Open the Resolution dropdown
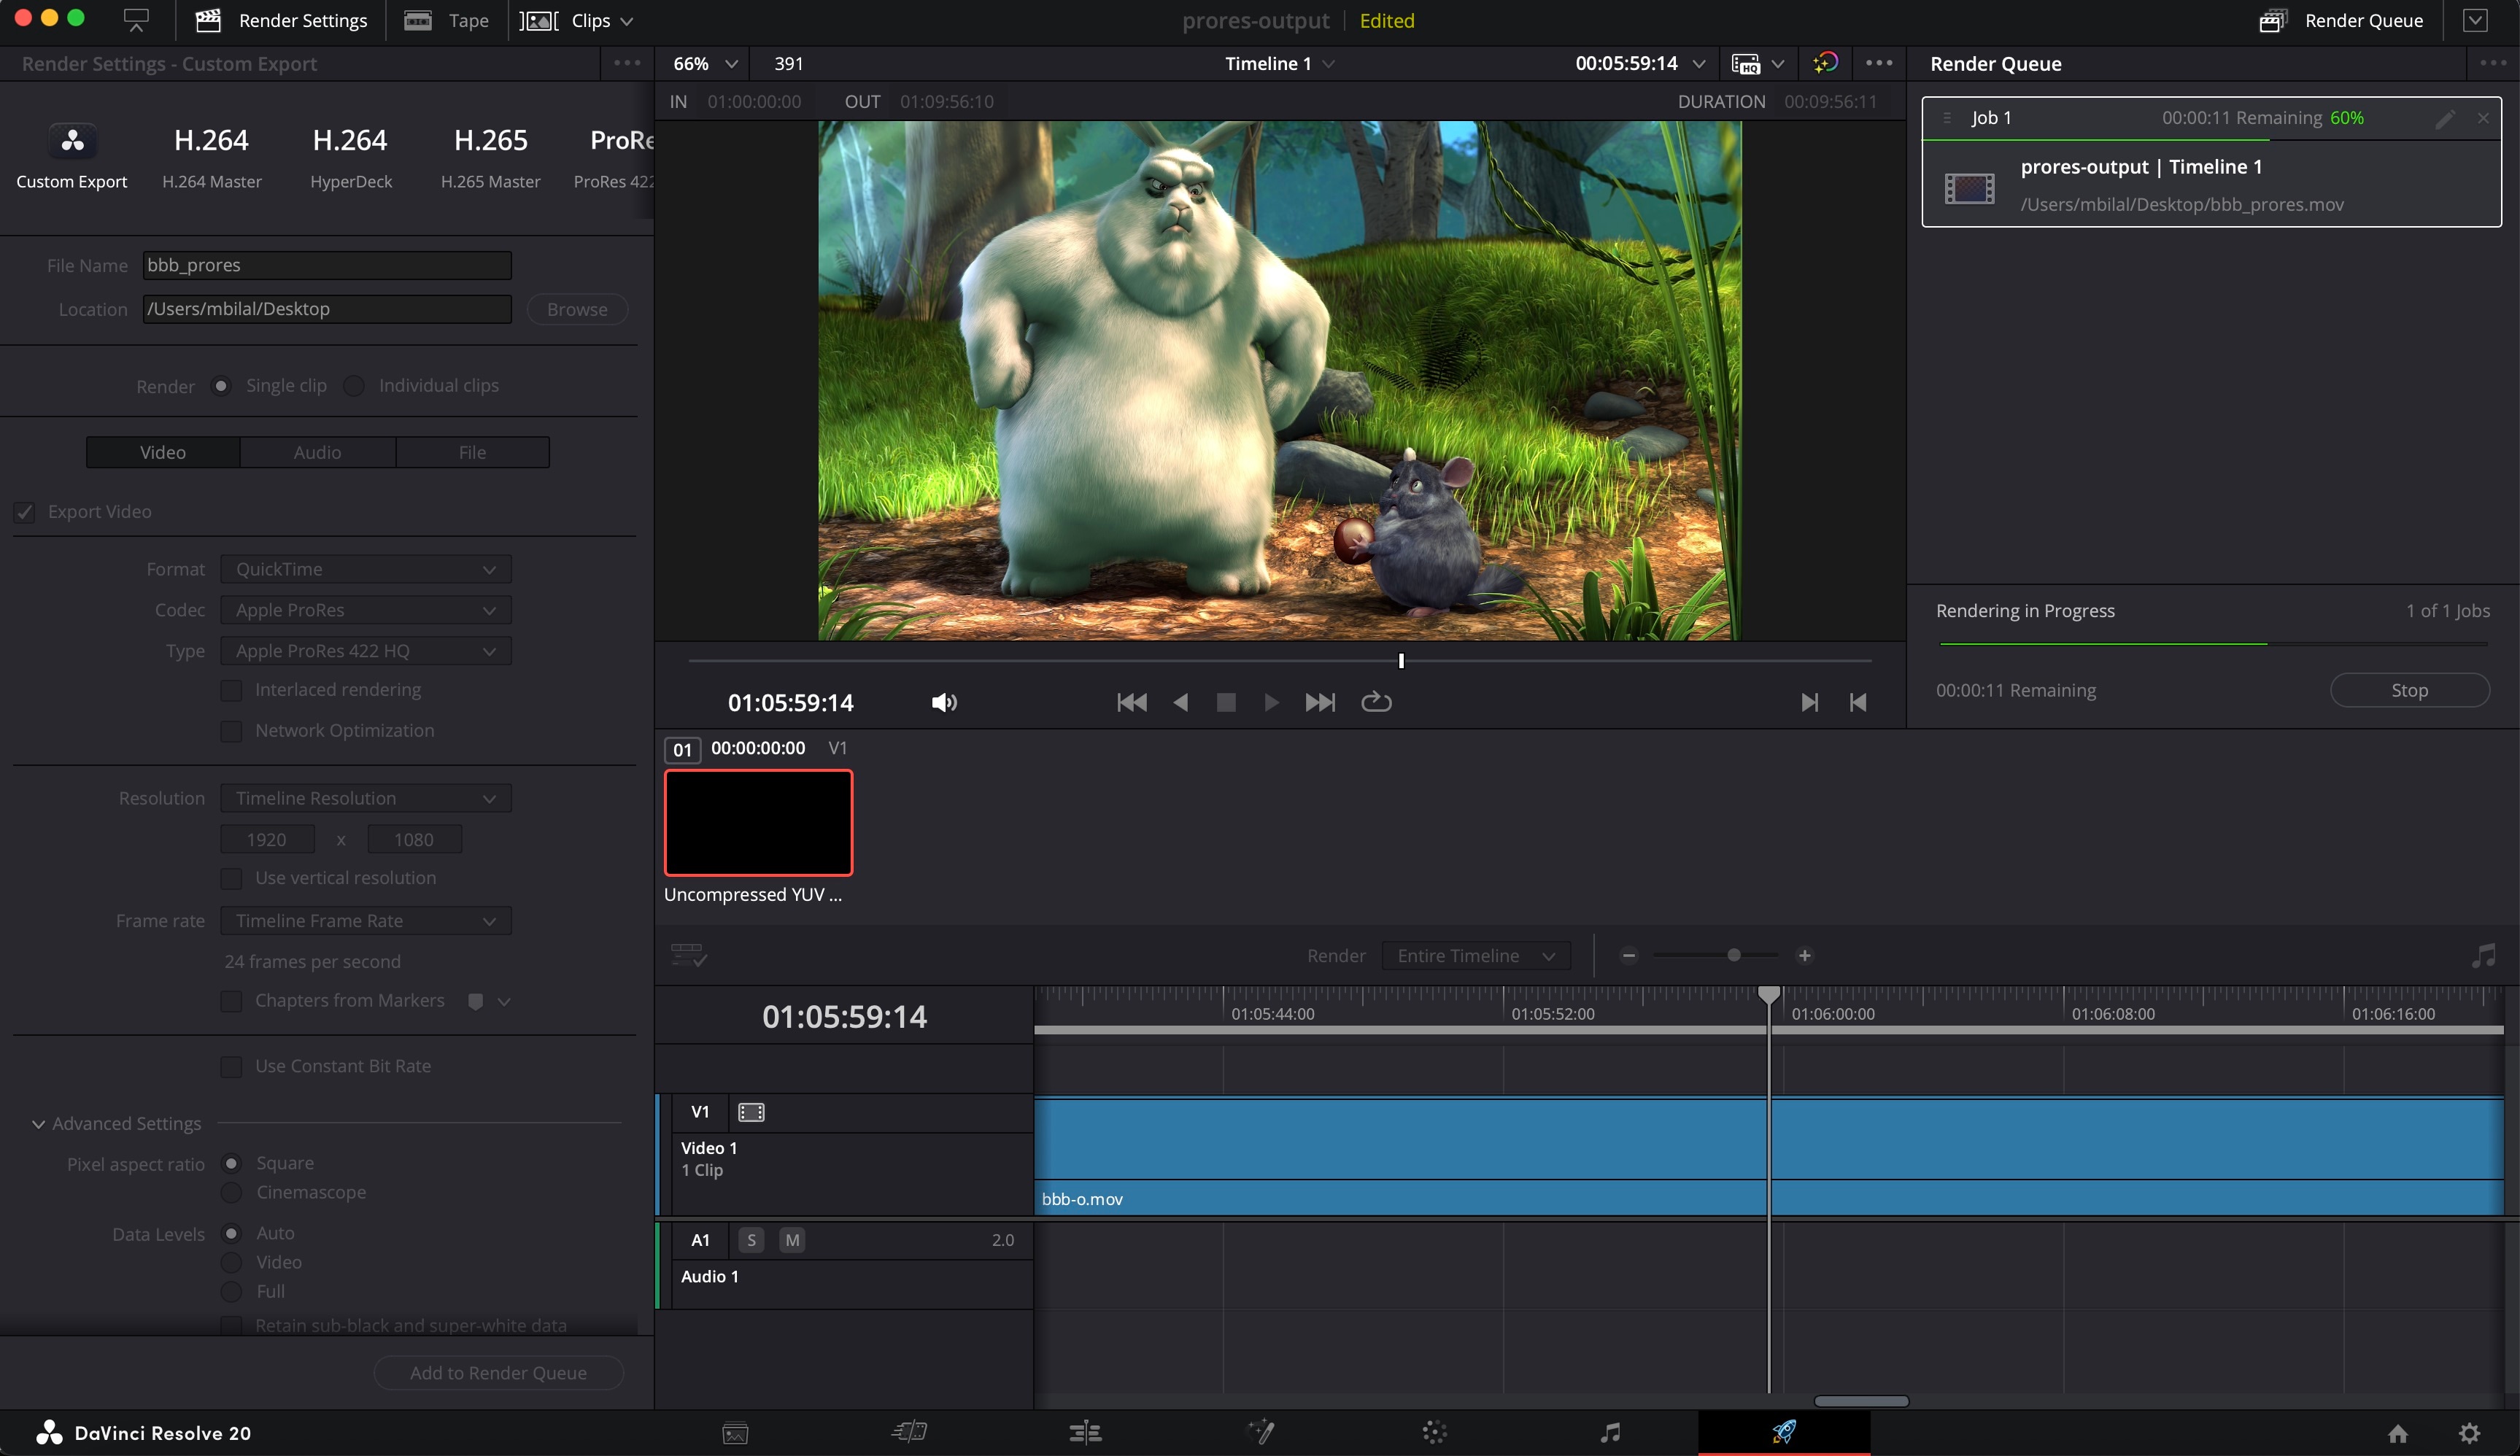 [x=365, y=798]
